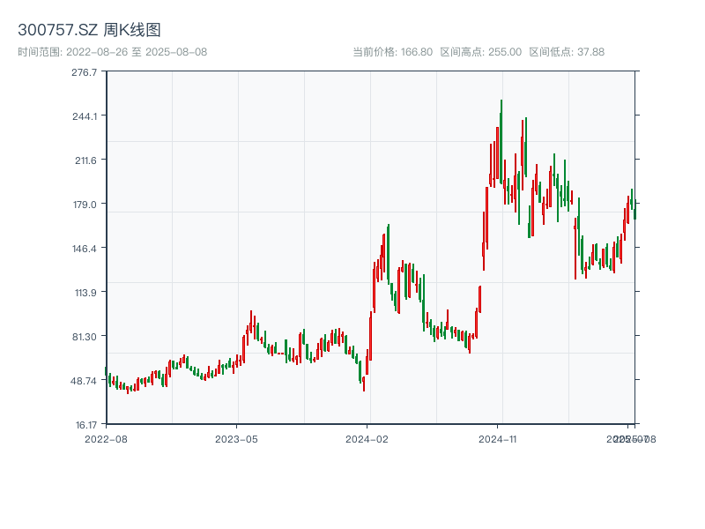This screenshot has width=705, height=529.
Task: Click y-axis label 211.6
Action: click(x=85, y=160)
